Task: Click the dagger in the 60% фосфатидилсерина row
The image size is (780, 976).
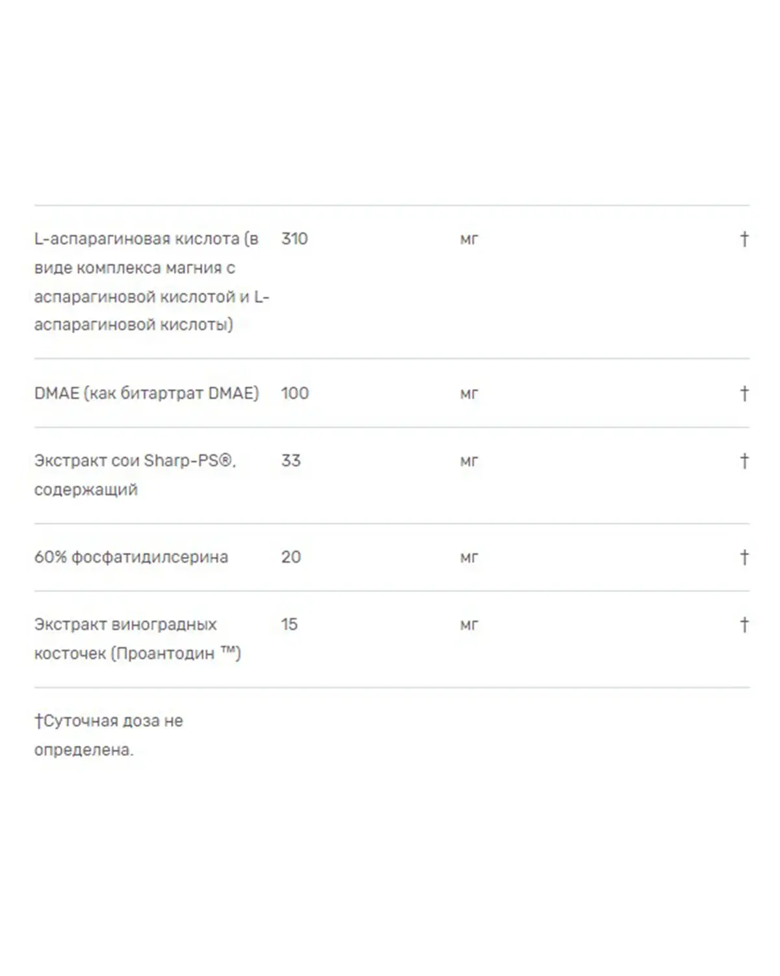Action: [x=744, y=557]
